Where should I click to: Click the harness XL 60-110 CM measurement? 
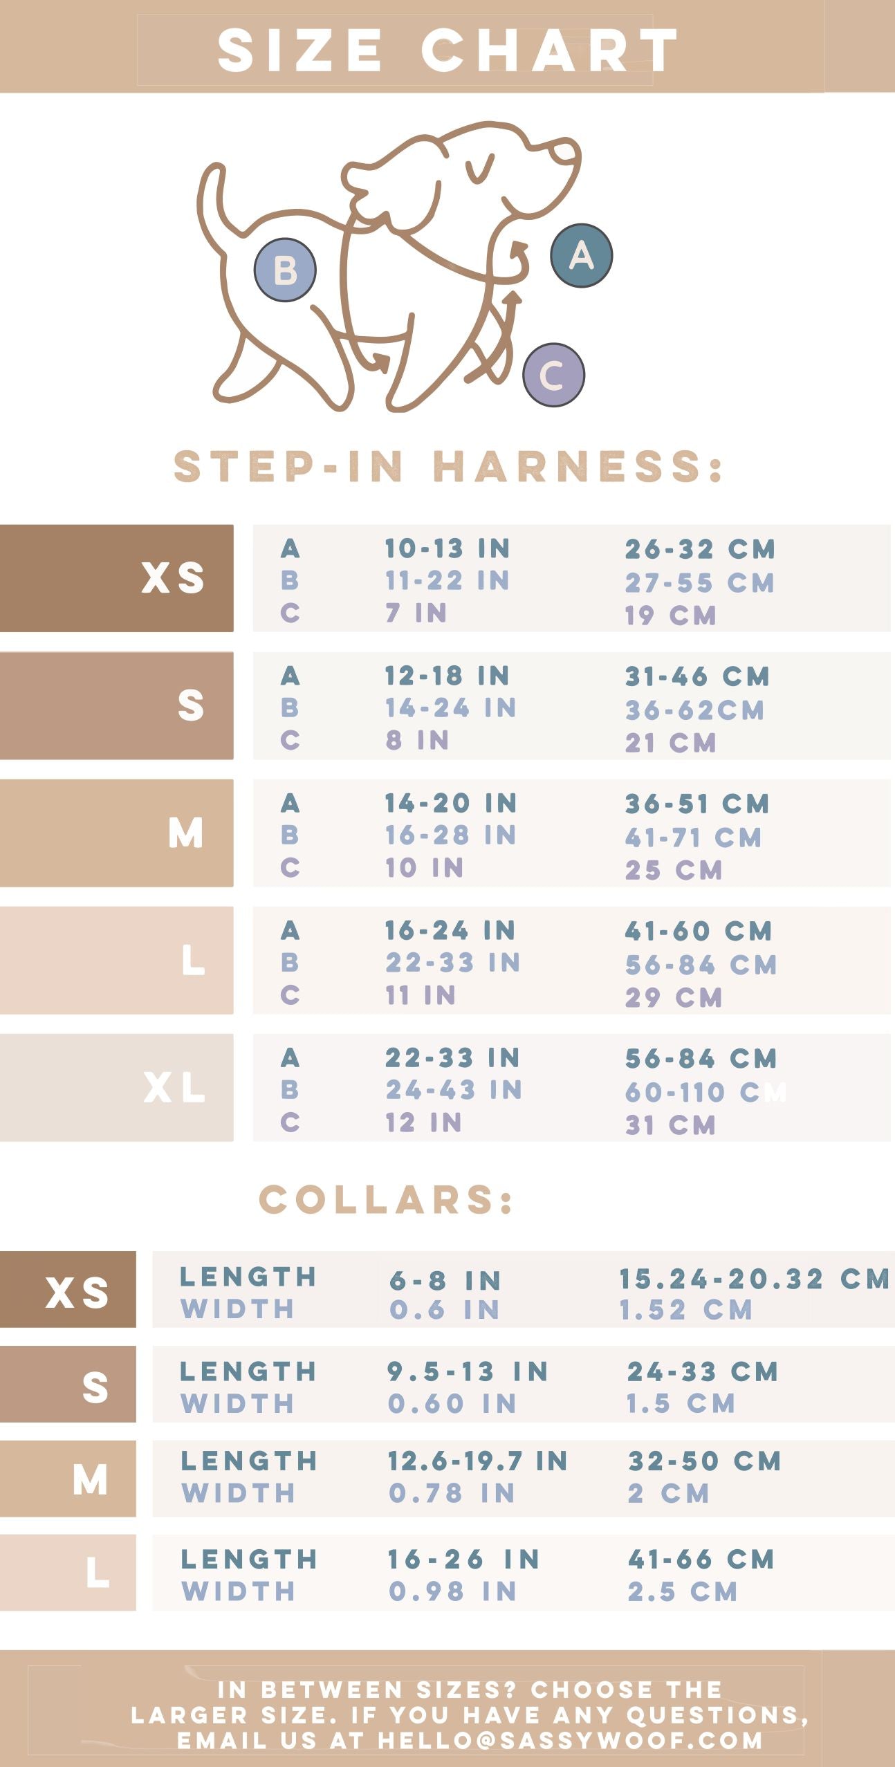705,1092
